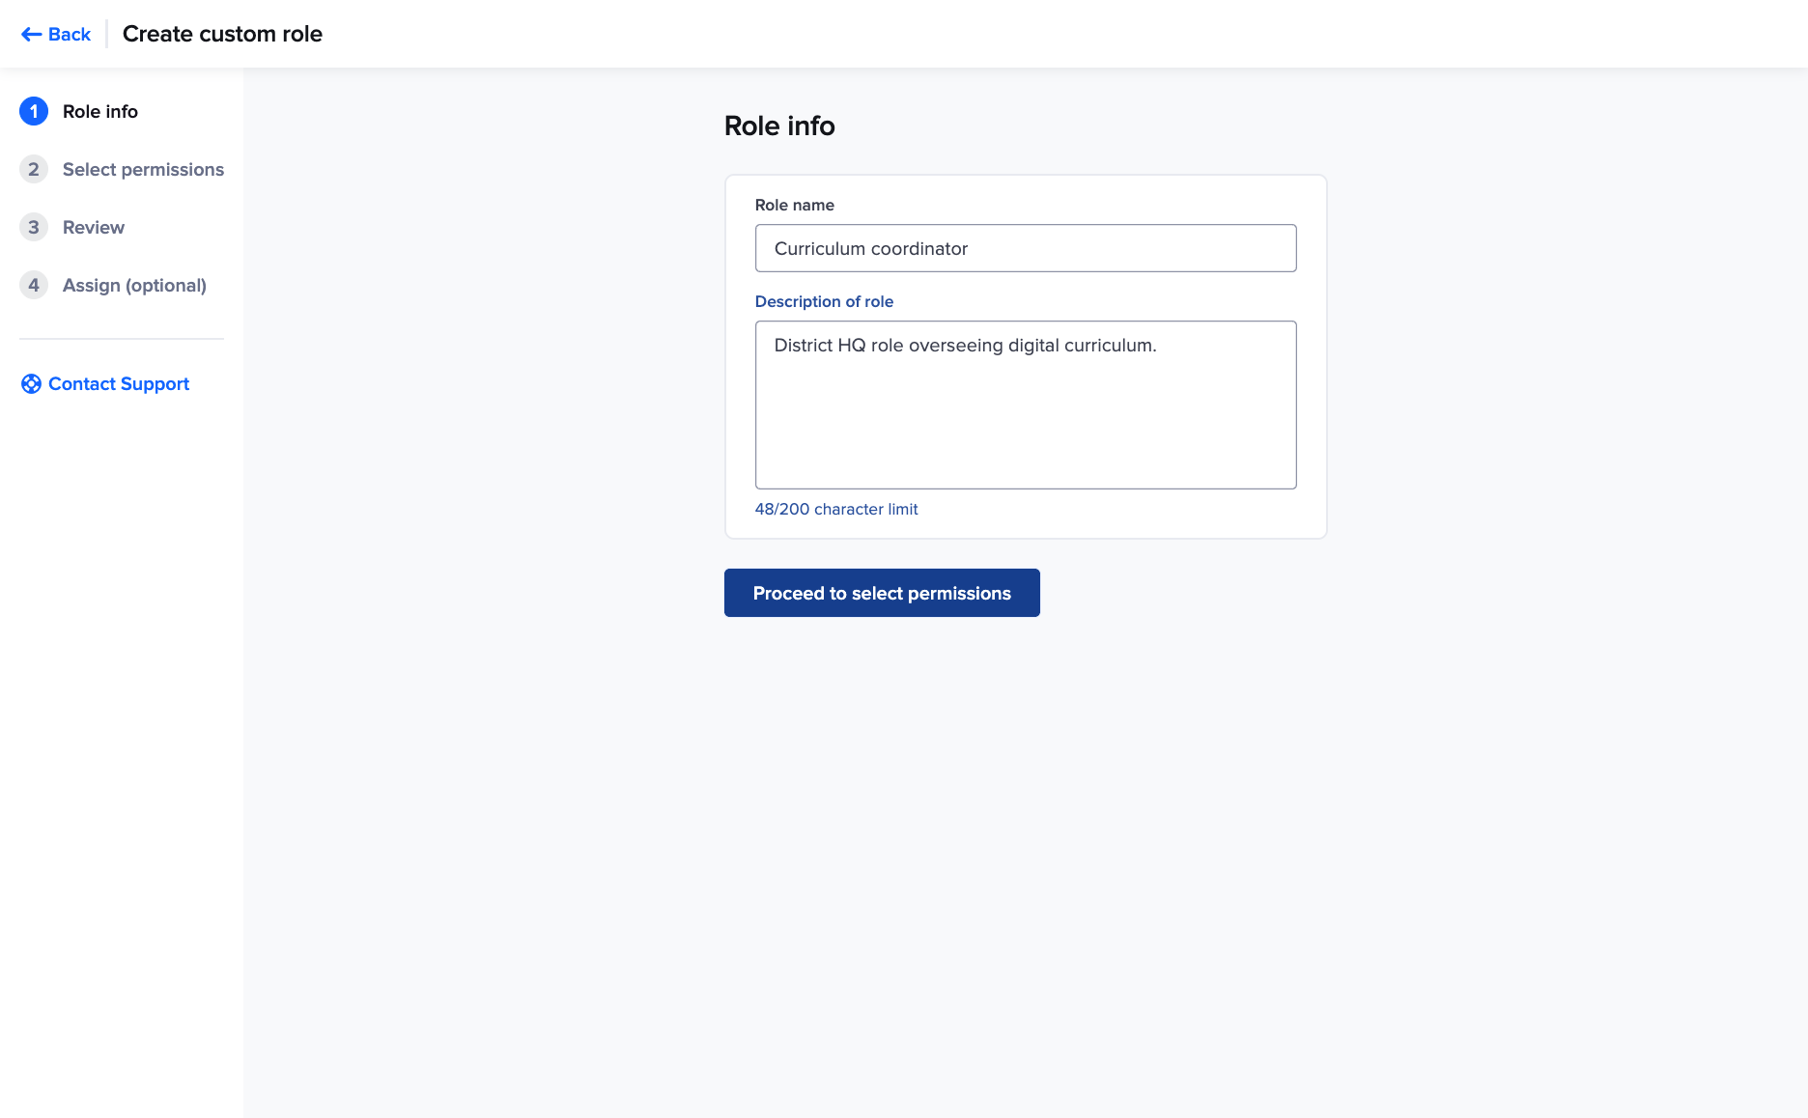Select step 2 circle icon
This screenshot has width=1808, height=1118.
(34, 169)
